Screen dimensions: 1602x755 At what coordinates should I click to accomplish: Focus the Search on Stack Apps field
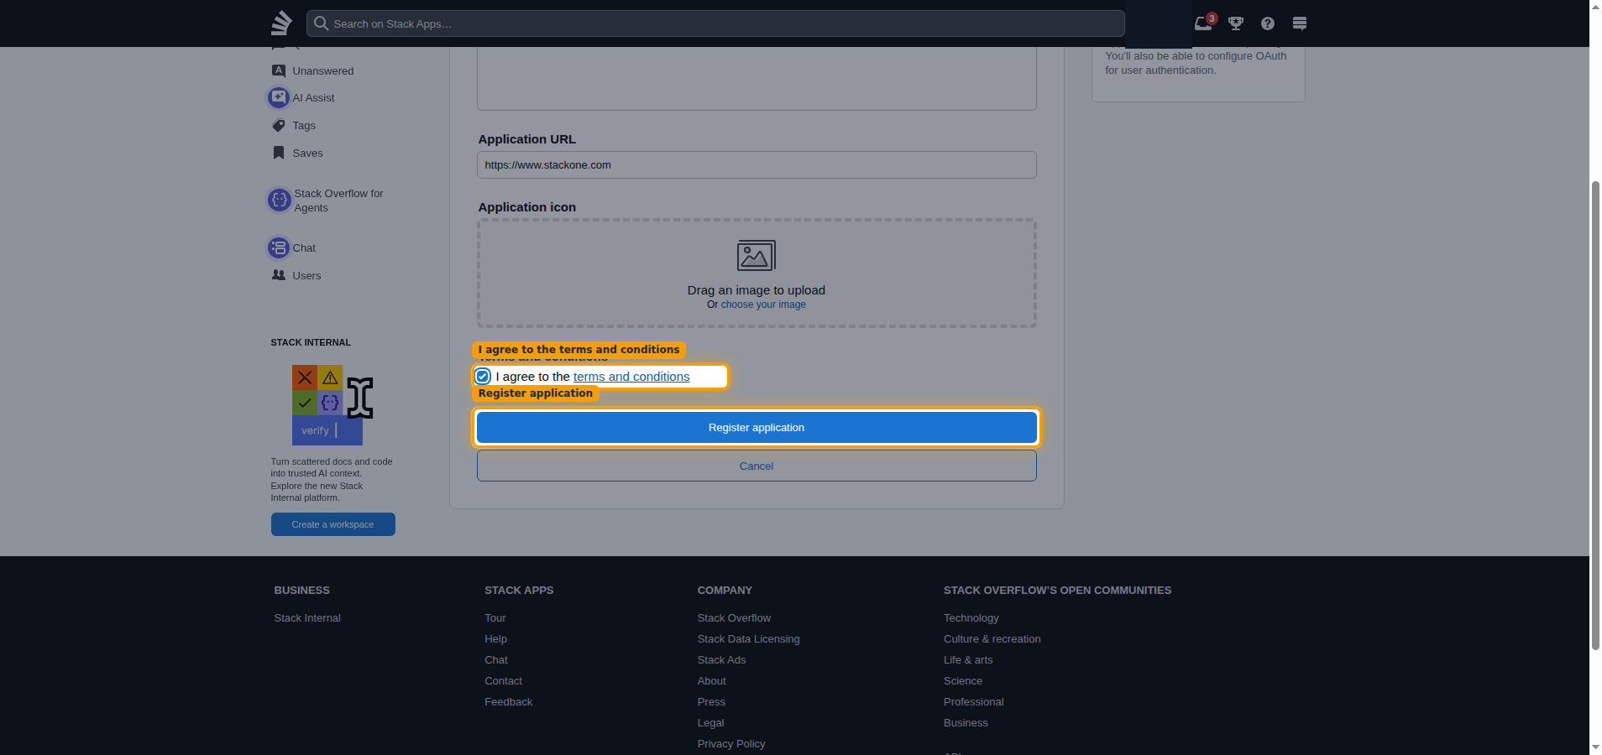point(715,23)
